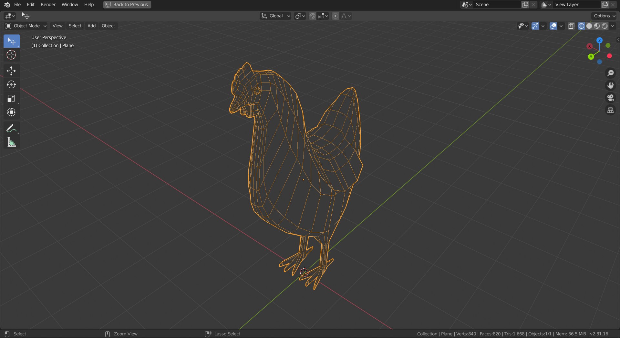This screenshot has width=620, height=338.
Task: Open the File menu
Action: pyautogui.click(x=17, y=5)
